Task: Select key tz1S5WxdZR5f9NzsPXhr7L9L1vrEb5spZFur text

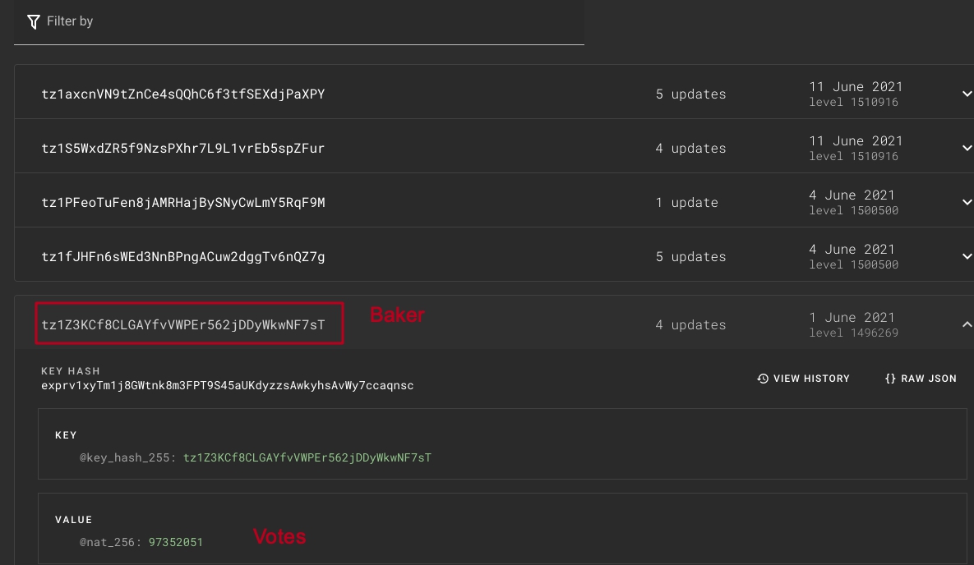Action: pyautogui.click(x=183, y=148)
